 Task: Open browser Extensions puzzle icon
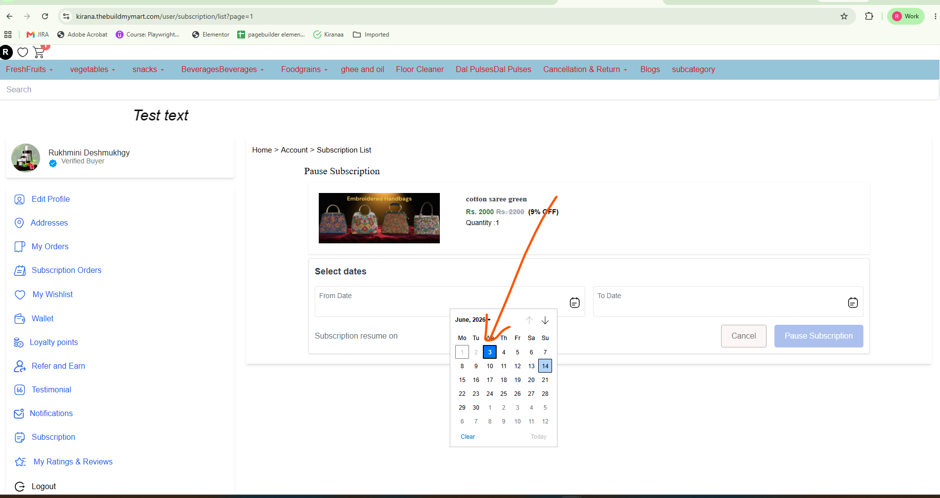pos(869,16)
